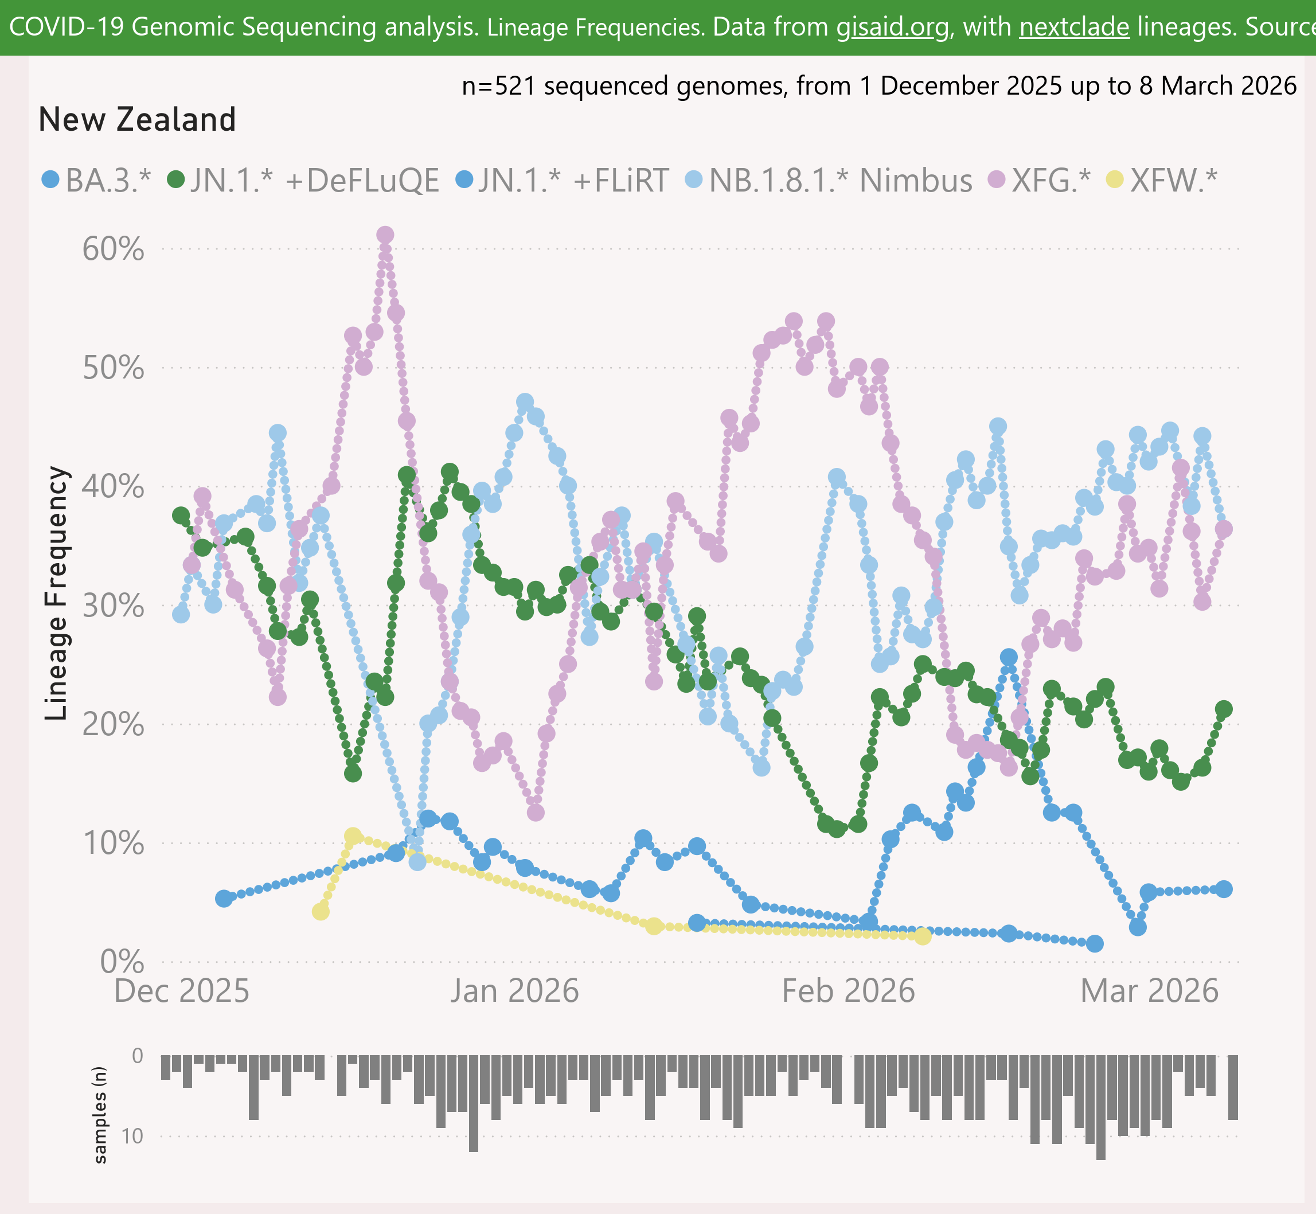Screen dimensions: 1316x1214
Task: Hide the XFG.* series via legend text
Action: coord(1051,180)
